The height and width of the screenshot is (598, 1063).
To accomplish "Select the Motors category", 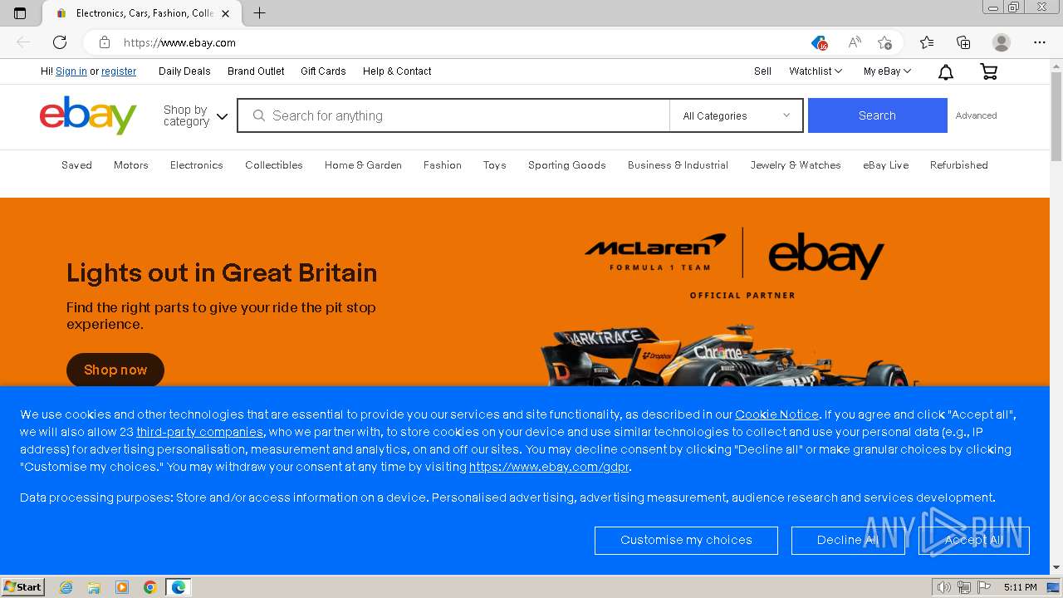I will pos(131,165).
